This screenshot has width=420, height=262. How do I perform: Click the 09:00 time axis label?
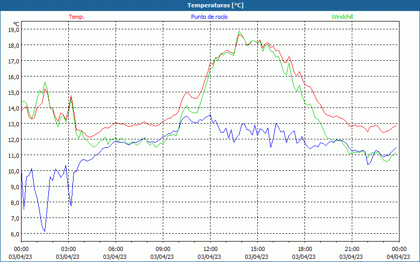coord(163,249)
